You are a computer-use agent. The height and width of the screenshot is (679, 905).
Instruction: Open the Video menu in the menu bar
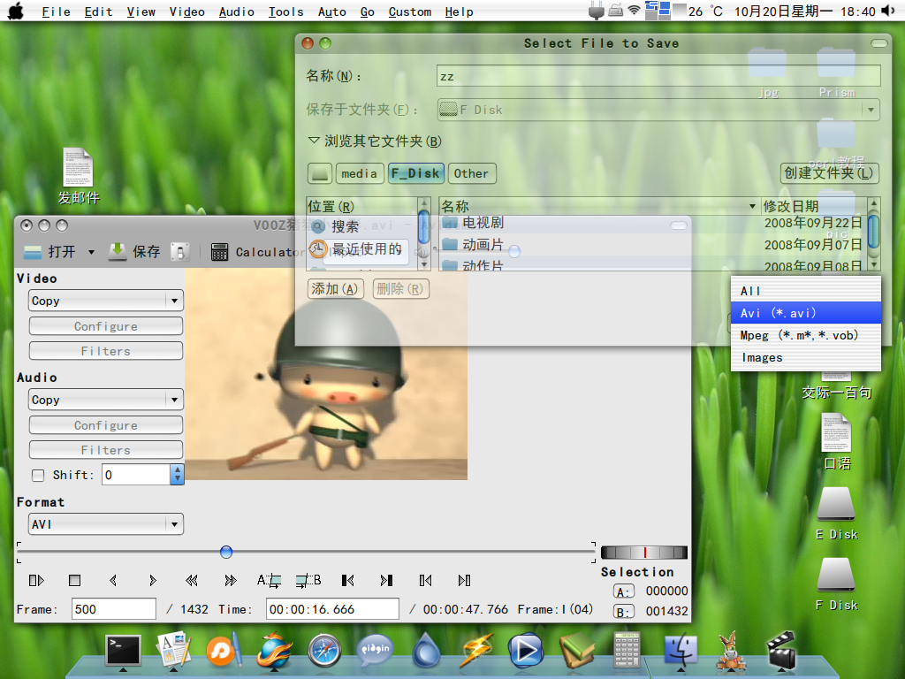[187, 11]
